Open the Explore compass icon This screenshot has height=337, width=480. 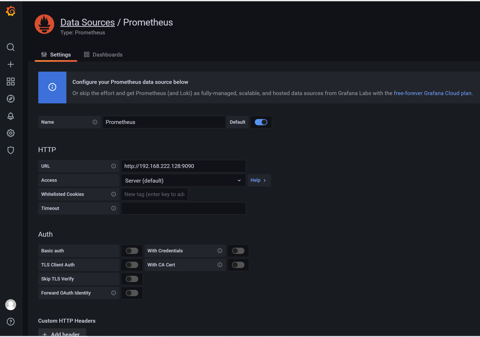coord(11,99)
